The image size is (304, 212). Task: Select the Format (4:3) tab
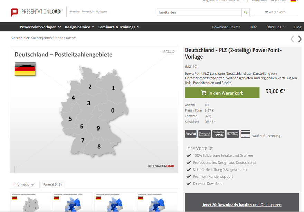click(52, 184)
